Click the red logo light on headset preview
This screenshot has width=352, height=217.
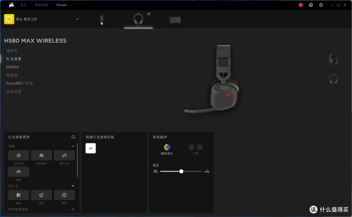228,95
